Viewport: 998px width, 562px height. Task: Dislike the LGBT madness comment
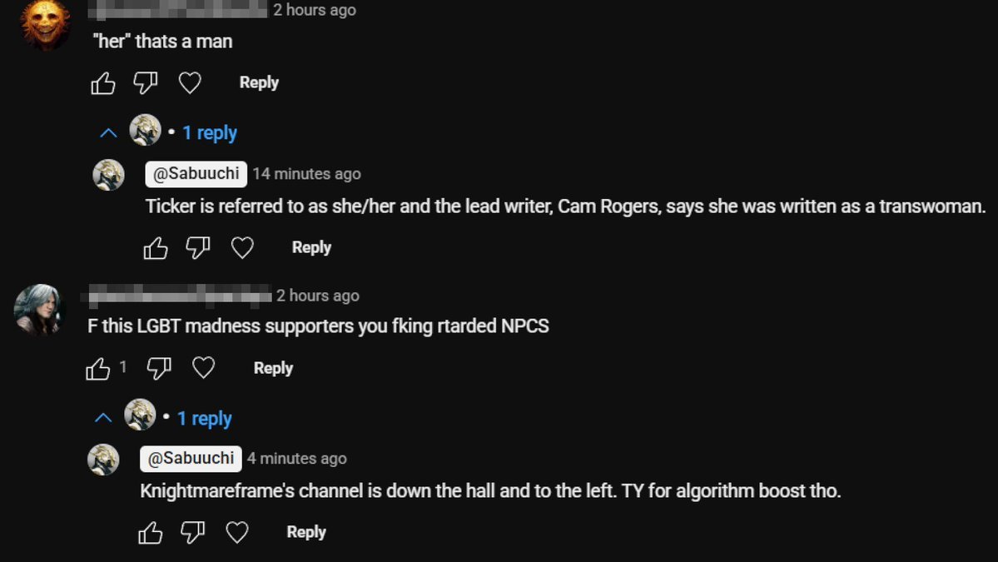pyautogui.click(x=159, y=368)
